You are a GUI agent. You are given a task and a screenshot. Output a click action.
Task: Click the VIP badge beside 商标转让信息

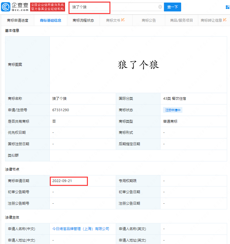225,20
